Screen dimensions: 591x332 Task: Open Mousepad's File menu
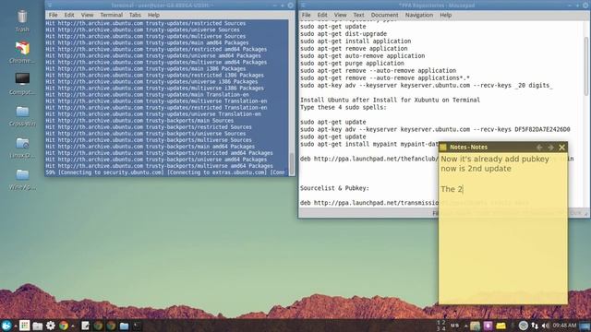click(x=306, y=15)
